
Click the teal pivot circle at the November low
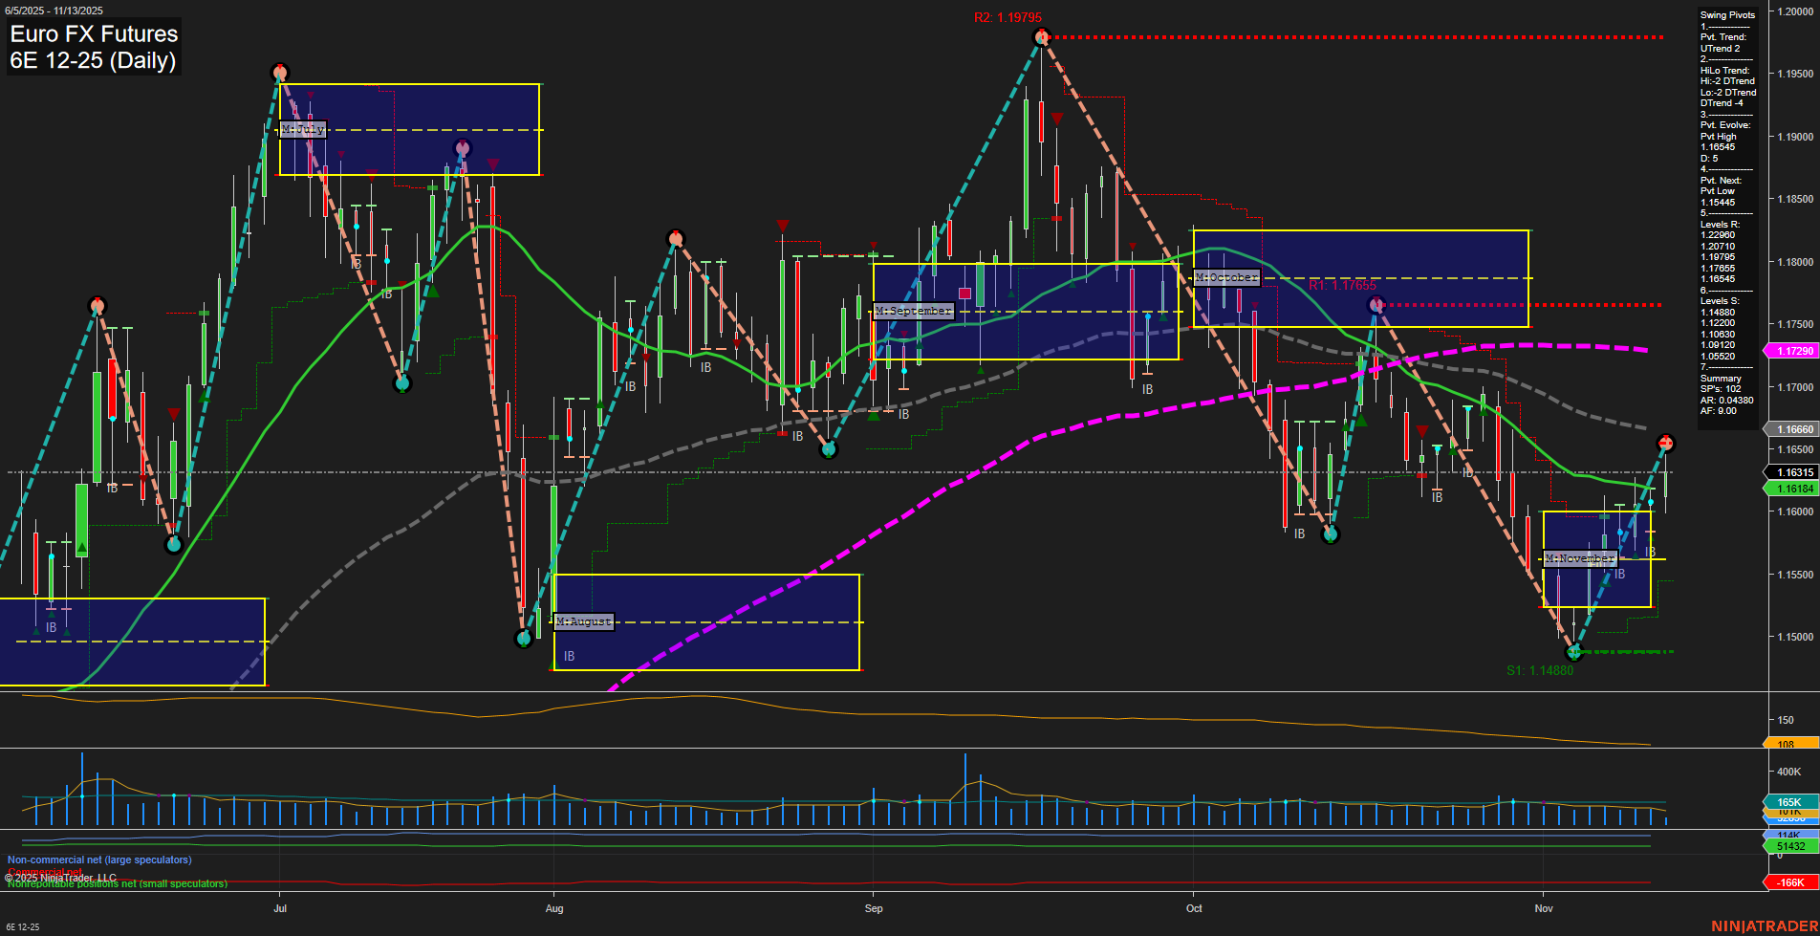[x=1573, y=652]
